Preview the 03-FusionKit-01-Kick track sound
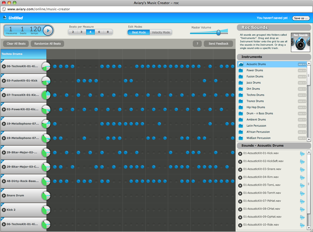This screenshot has width=313, height=232. click(x=4, y=81)
